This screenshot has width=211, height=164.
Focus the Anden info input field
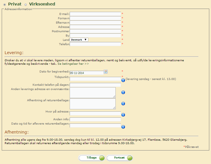pyautogui.click(x=95, y=119)
